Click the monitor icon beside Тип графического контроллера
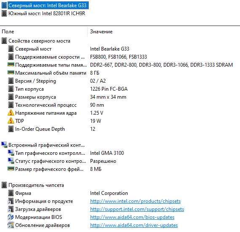 (11, 153)
